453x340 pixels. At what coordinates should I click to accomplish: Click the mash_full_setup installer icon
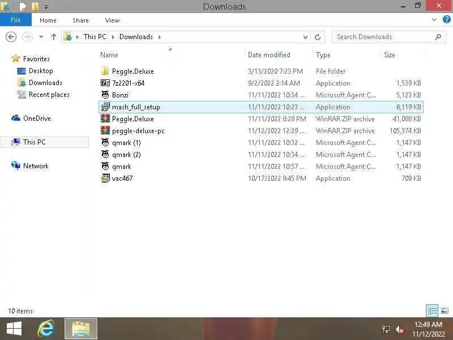[x=105, y=107]
